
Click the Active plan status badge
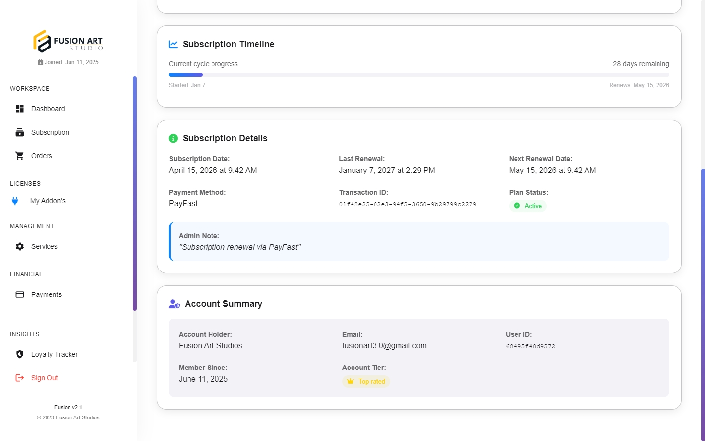(528, 206)
